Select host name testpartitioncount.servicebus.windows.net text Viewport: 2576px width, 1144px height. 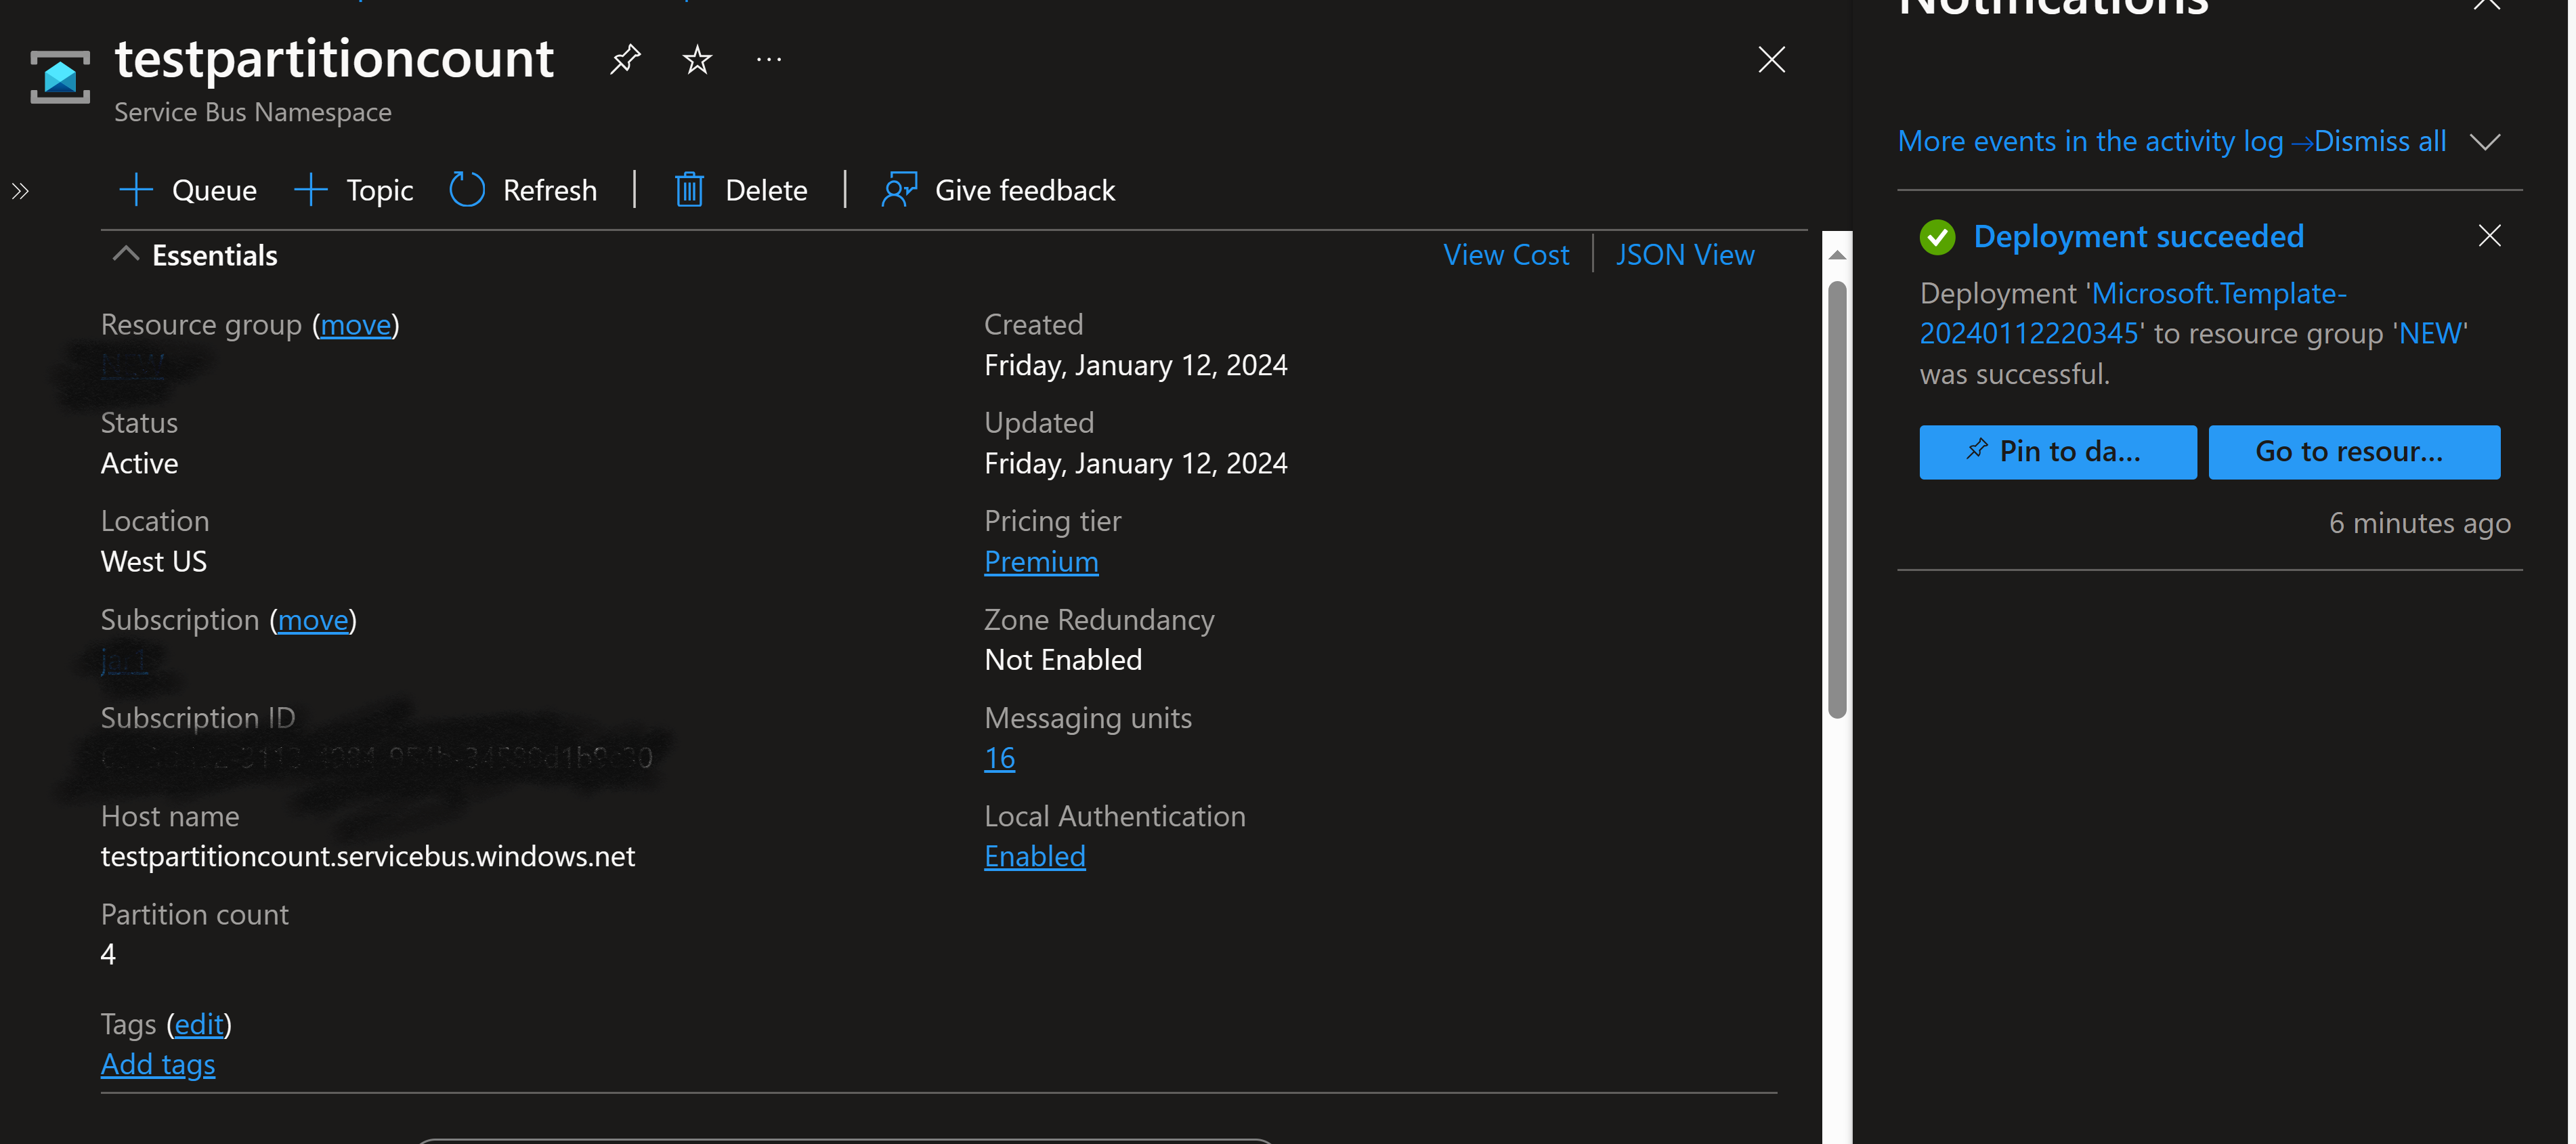[368, 856]
